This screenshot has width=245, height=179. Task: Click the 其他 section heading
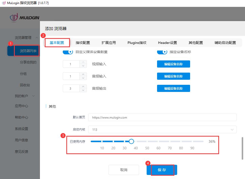tap(52, 106)
